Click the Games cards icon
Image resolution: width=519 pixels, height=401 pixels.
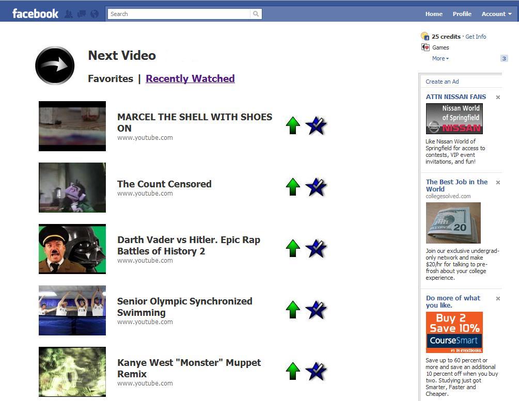click(x=426, y=47)
